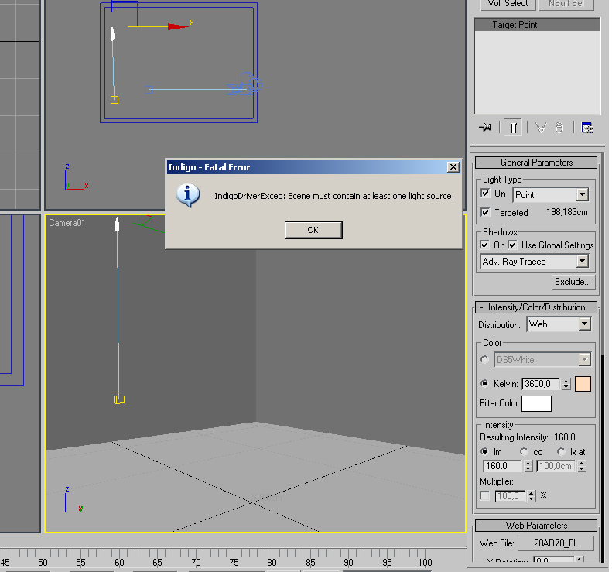Open the Distribution Web dropdown
Image resolution: width=612 pixels, height=572 pixels.
(584, 324)
